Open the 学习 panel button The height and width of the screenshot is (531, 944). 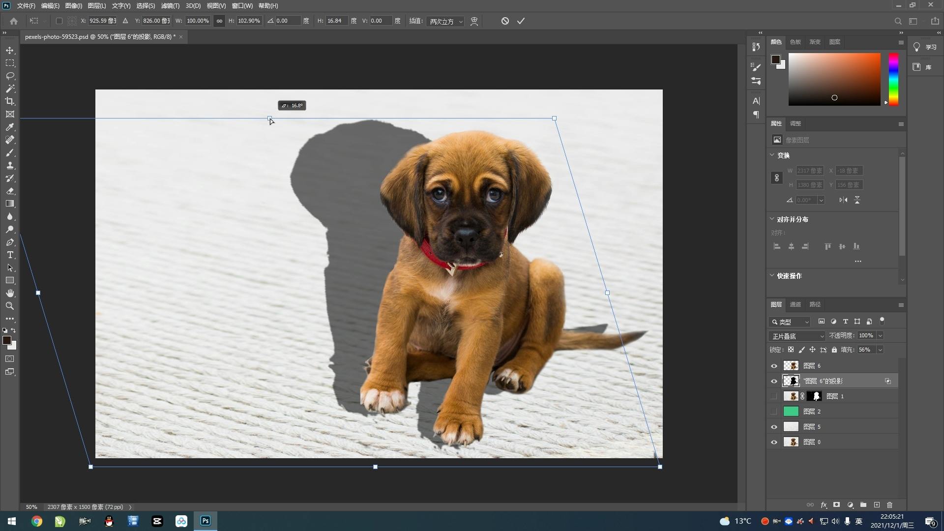click(x=925, y=47)
